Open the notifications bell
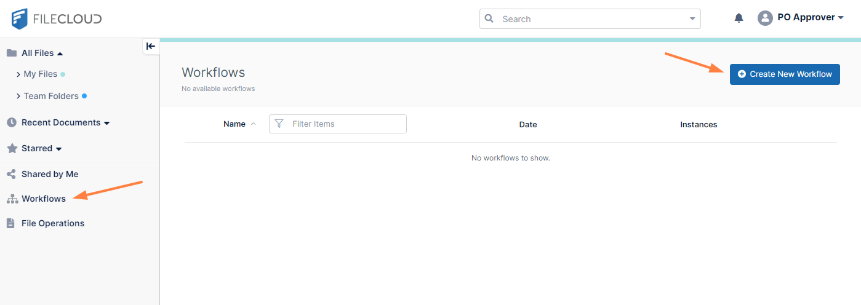The image size is (861, 305). click(x=739, y=18)
